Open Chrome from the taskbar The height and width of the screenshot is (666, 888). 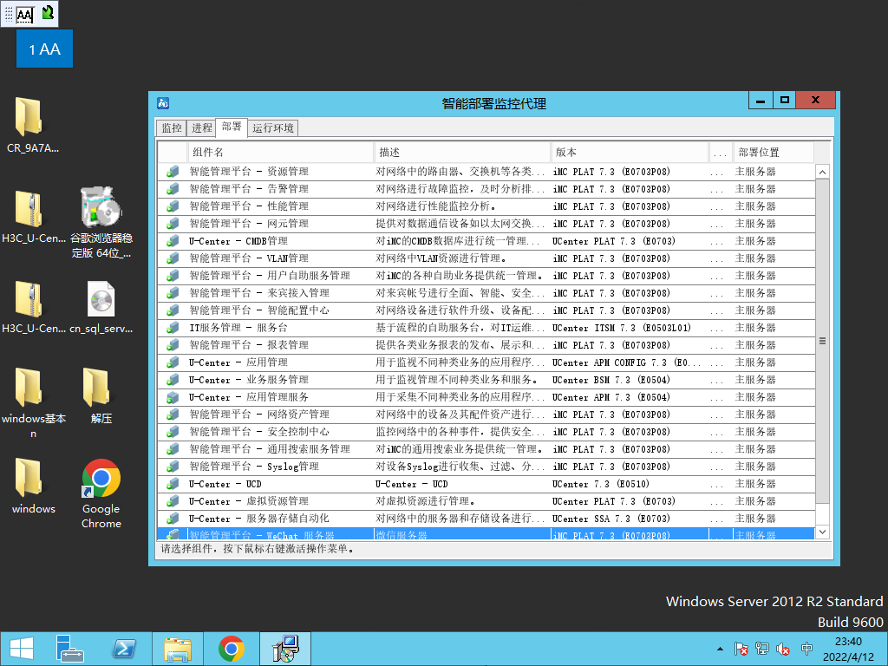tap(232, 649)
